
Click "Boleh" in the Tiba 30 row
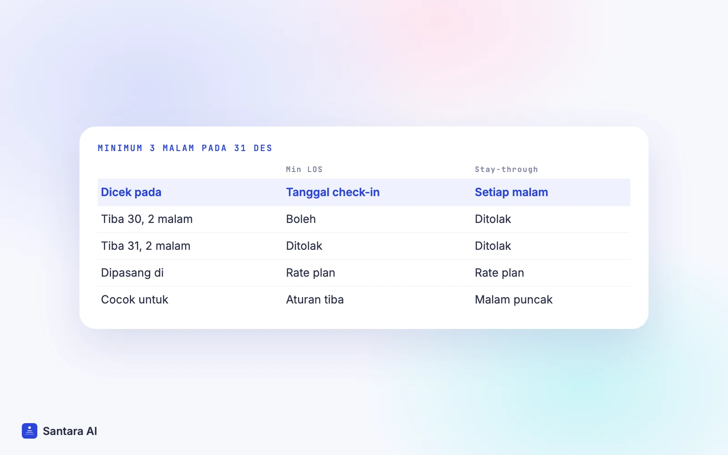(301, 219)
